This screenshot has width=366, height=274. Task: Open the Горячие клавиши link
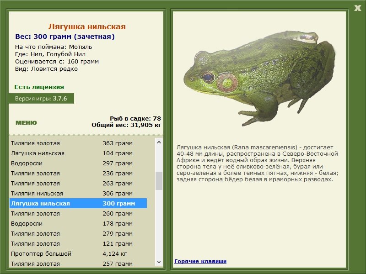coord(200,261)
